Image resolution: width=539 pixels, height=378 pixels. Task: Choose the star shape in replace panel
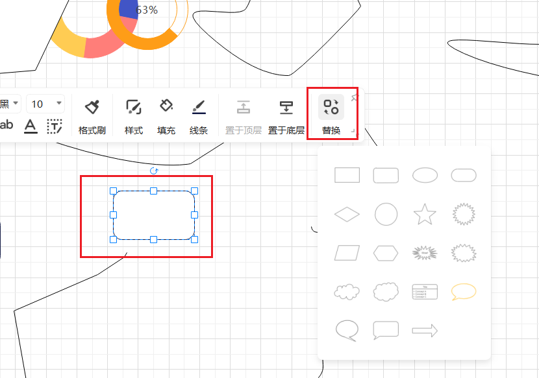tap(425, 214)
